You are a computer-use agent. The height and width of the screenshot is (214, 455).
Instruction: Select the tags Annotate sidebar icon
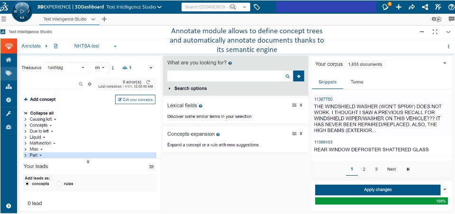pyautogui.click(x=9, y=73)
